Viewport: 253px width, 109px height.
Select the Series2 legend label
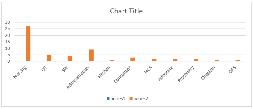(140, 98)
